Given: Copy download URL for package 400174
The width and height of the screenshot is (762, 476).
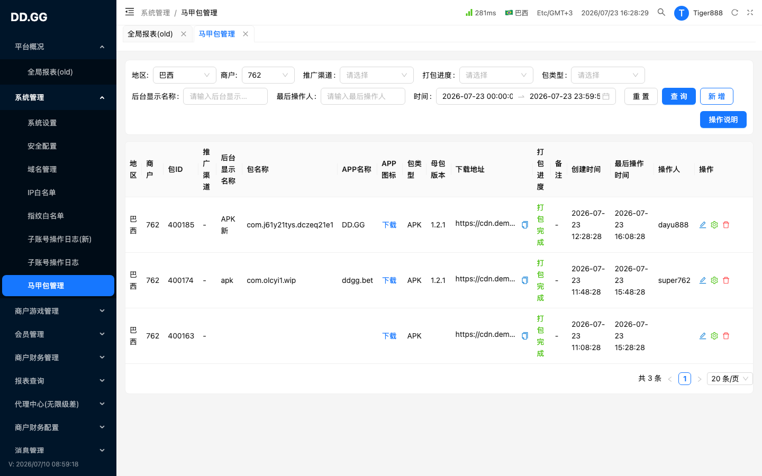Looking at the screenshot, I should 525,280.
